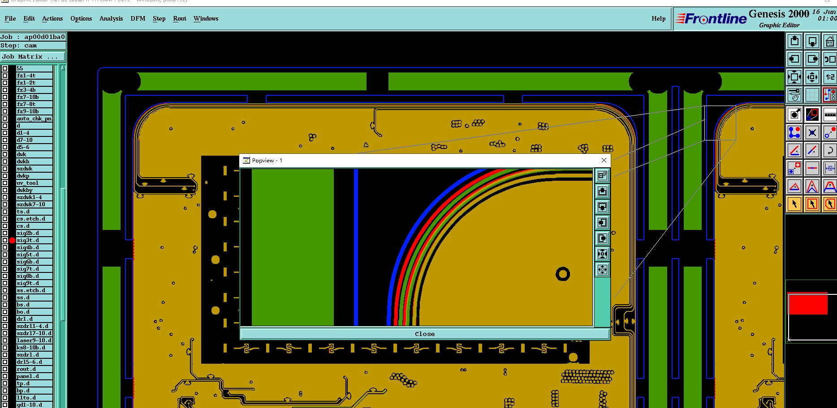
Task: Click the Popview zoom in icon
Action: 603,254
